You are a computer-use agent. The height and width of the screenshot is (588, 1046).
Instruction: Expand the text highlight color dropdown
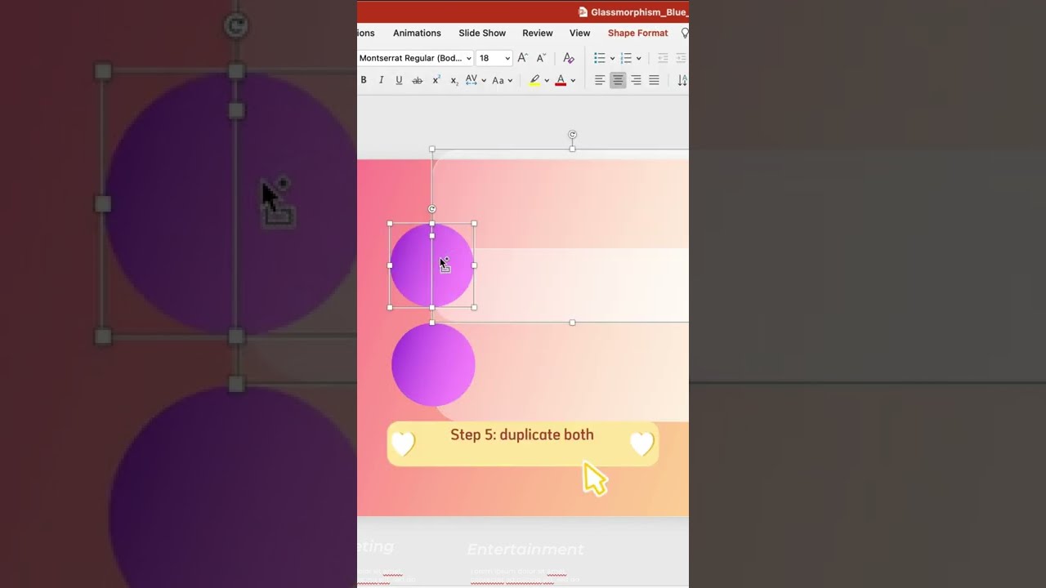(x=547, y=80)
